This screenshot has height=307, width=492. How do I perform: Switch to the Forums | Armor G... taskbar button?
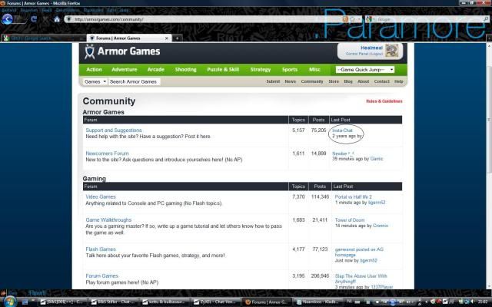pyautogui.click(x=268, y=302)
